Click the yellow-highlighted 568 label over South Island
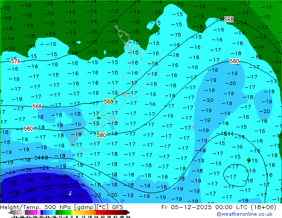 coord(109,101)
